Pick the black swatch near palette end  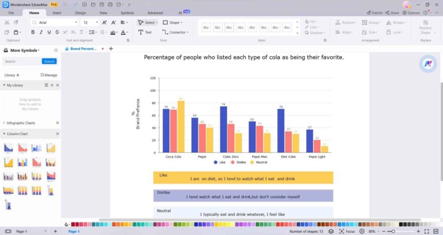click(401, 224)
